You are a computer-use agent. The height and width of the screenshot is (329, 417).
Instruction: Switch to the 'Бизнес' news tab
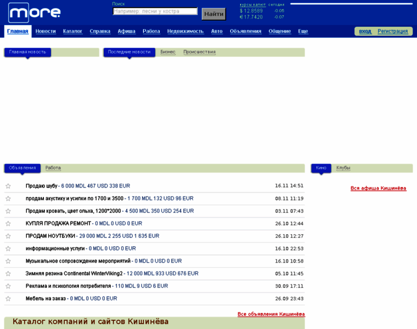click(x=168, y=52)
